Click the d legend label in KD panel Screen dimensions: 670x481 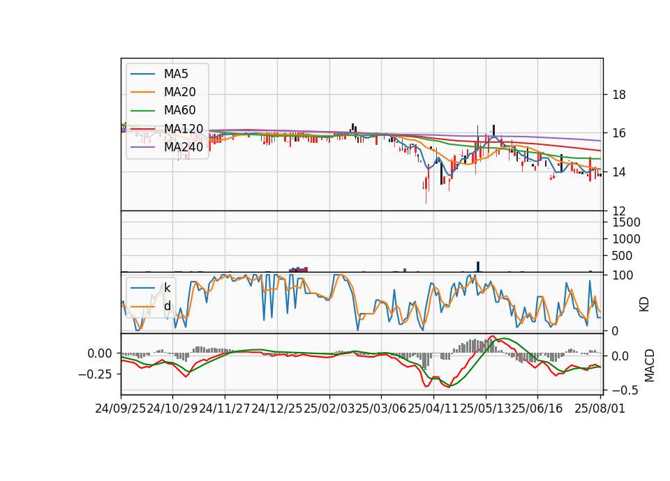[x=167, y=306]
